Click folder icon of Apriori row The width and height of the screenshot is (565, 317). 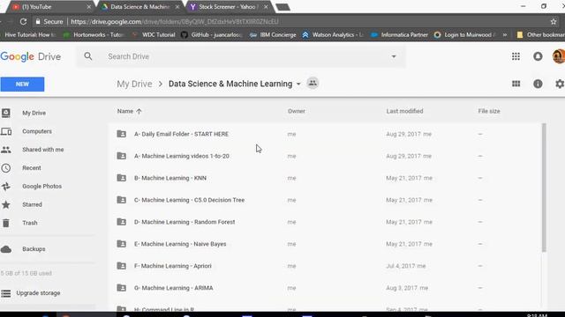point(122,266)
